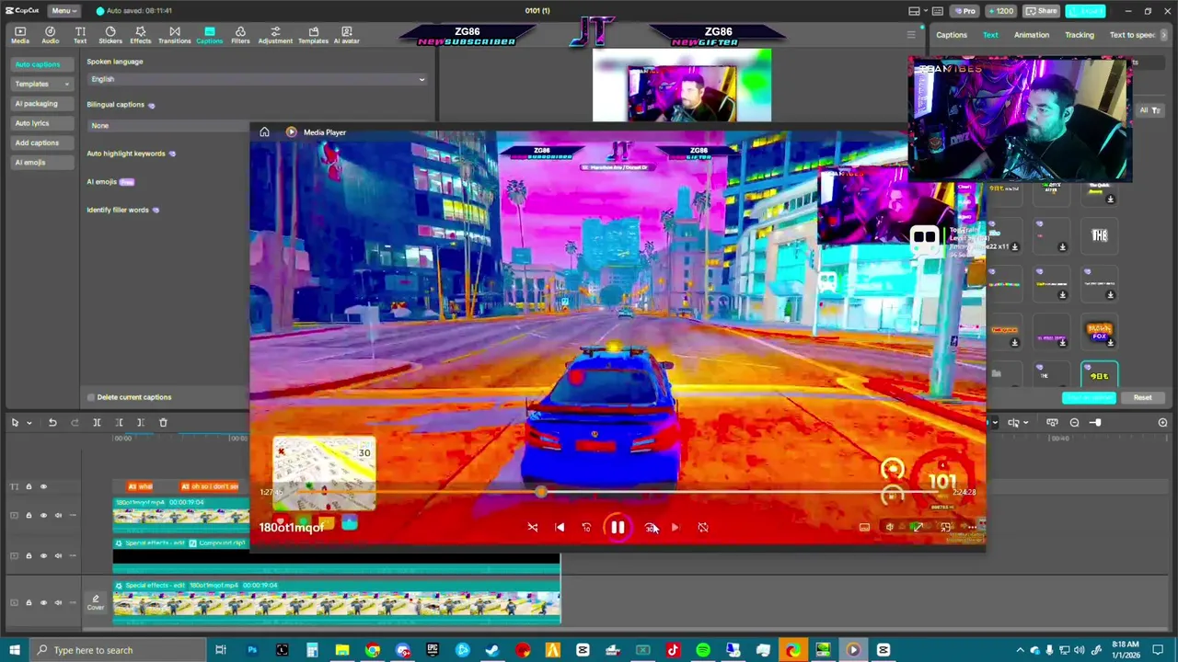
Task: Click Media Player volume speaker icon
Action: (890, 527)
